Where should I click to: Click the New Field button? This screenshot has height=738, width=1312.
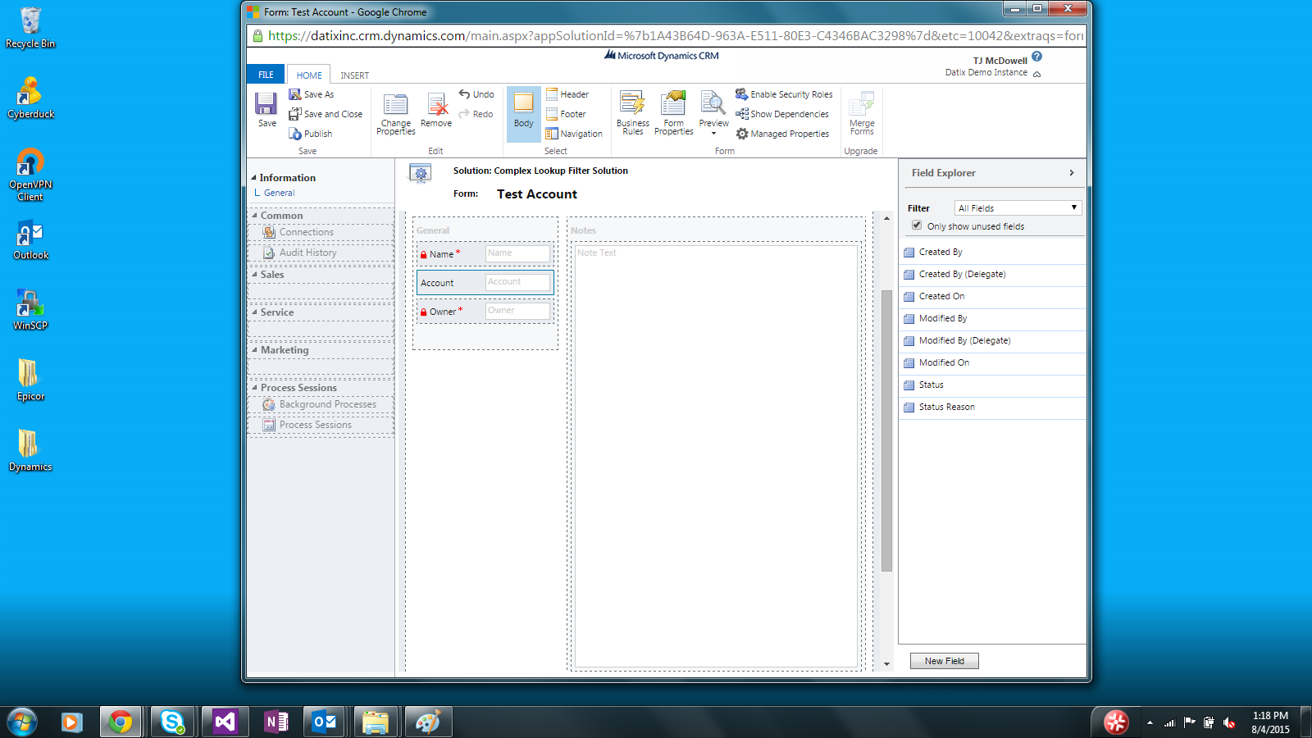(x=944, y=661)
